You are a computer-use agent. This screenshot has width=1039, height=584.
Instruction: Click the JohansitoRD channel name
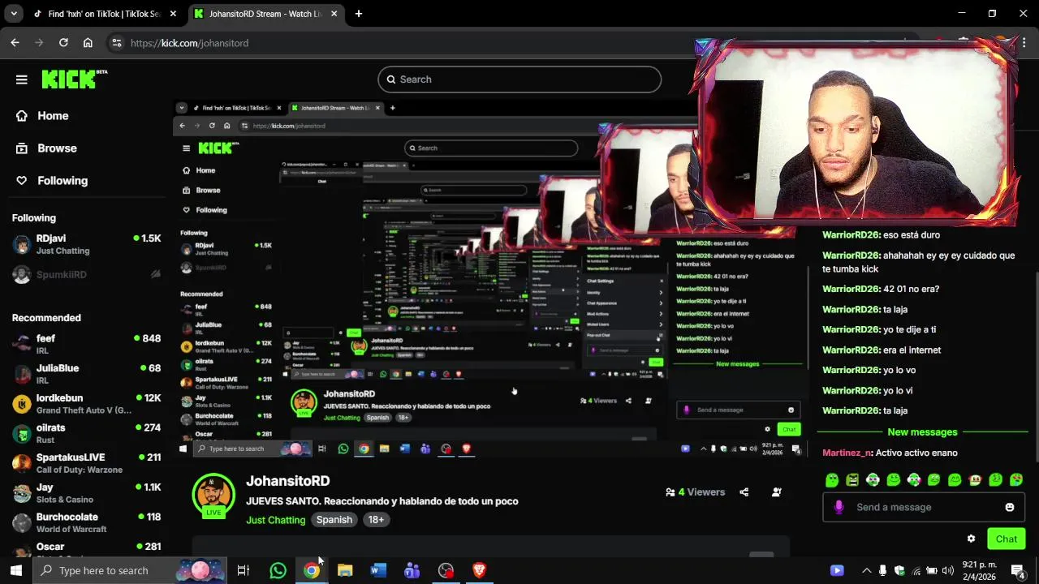pos(288,481)
